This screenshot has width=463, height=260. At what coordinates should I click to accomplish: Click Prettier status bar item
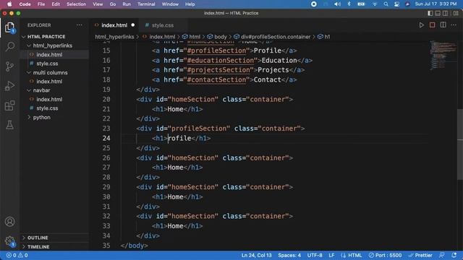tap(420, 255)
